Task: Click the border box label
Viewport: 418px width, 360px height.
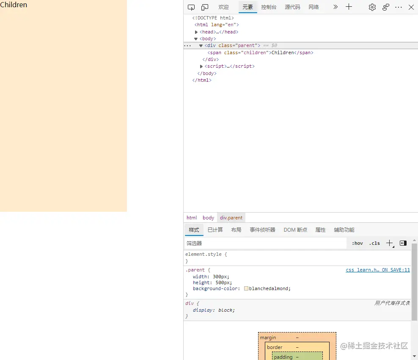Action: [275, 347]
